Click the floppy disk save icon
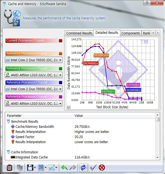 point(30,168)
